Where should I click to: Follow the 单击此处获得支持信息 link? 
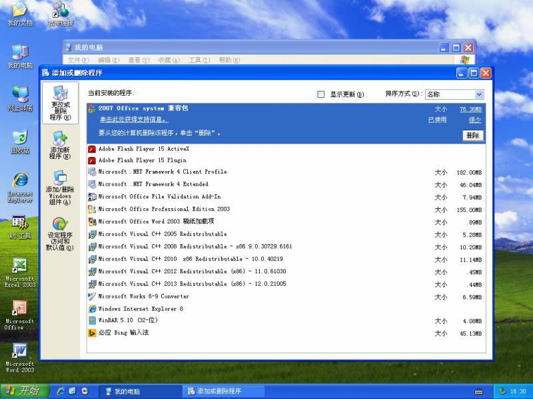tap(134, 120)
